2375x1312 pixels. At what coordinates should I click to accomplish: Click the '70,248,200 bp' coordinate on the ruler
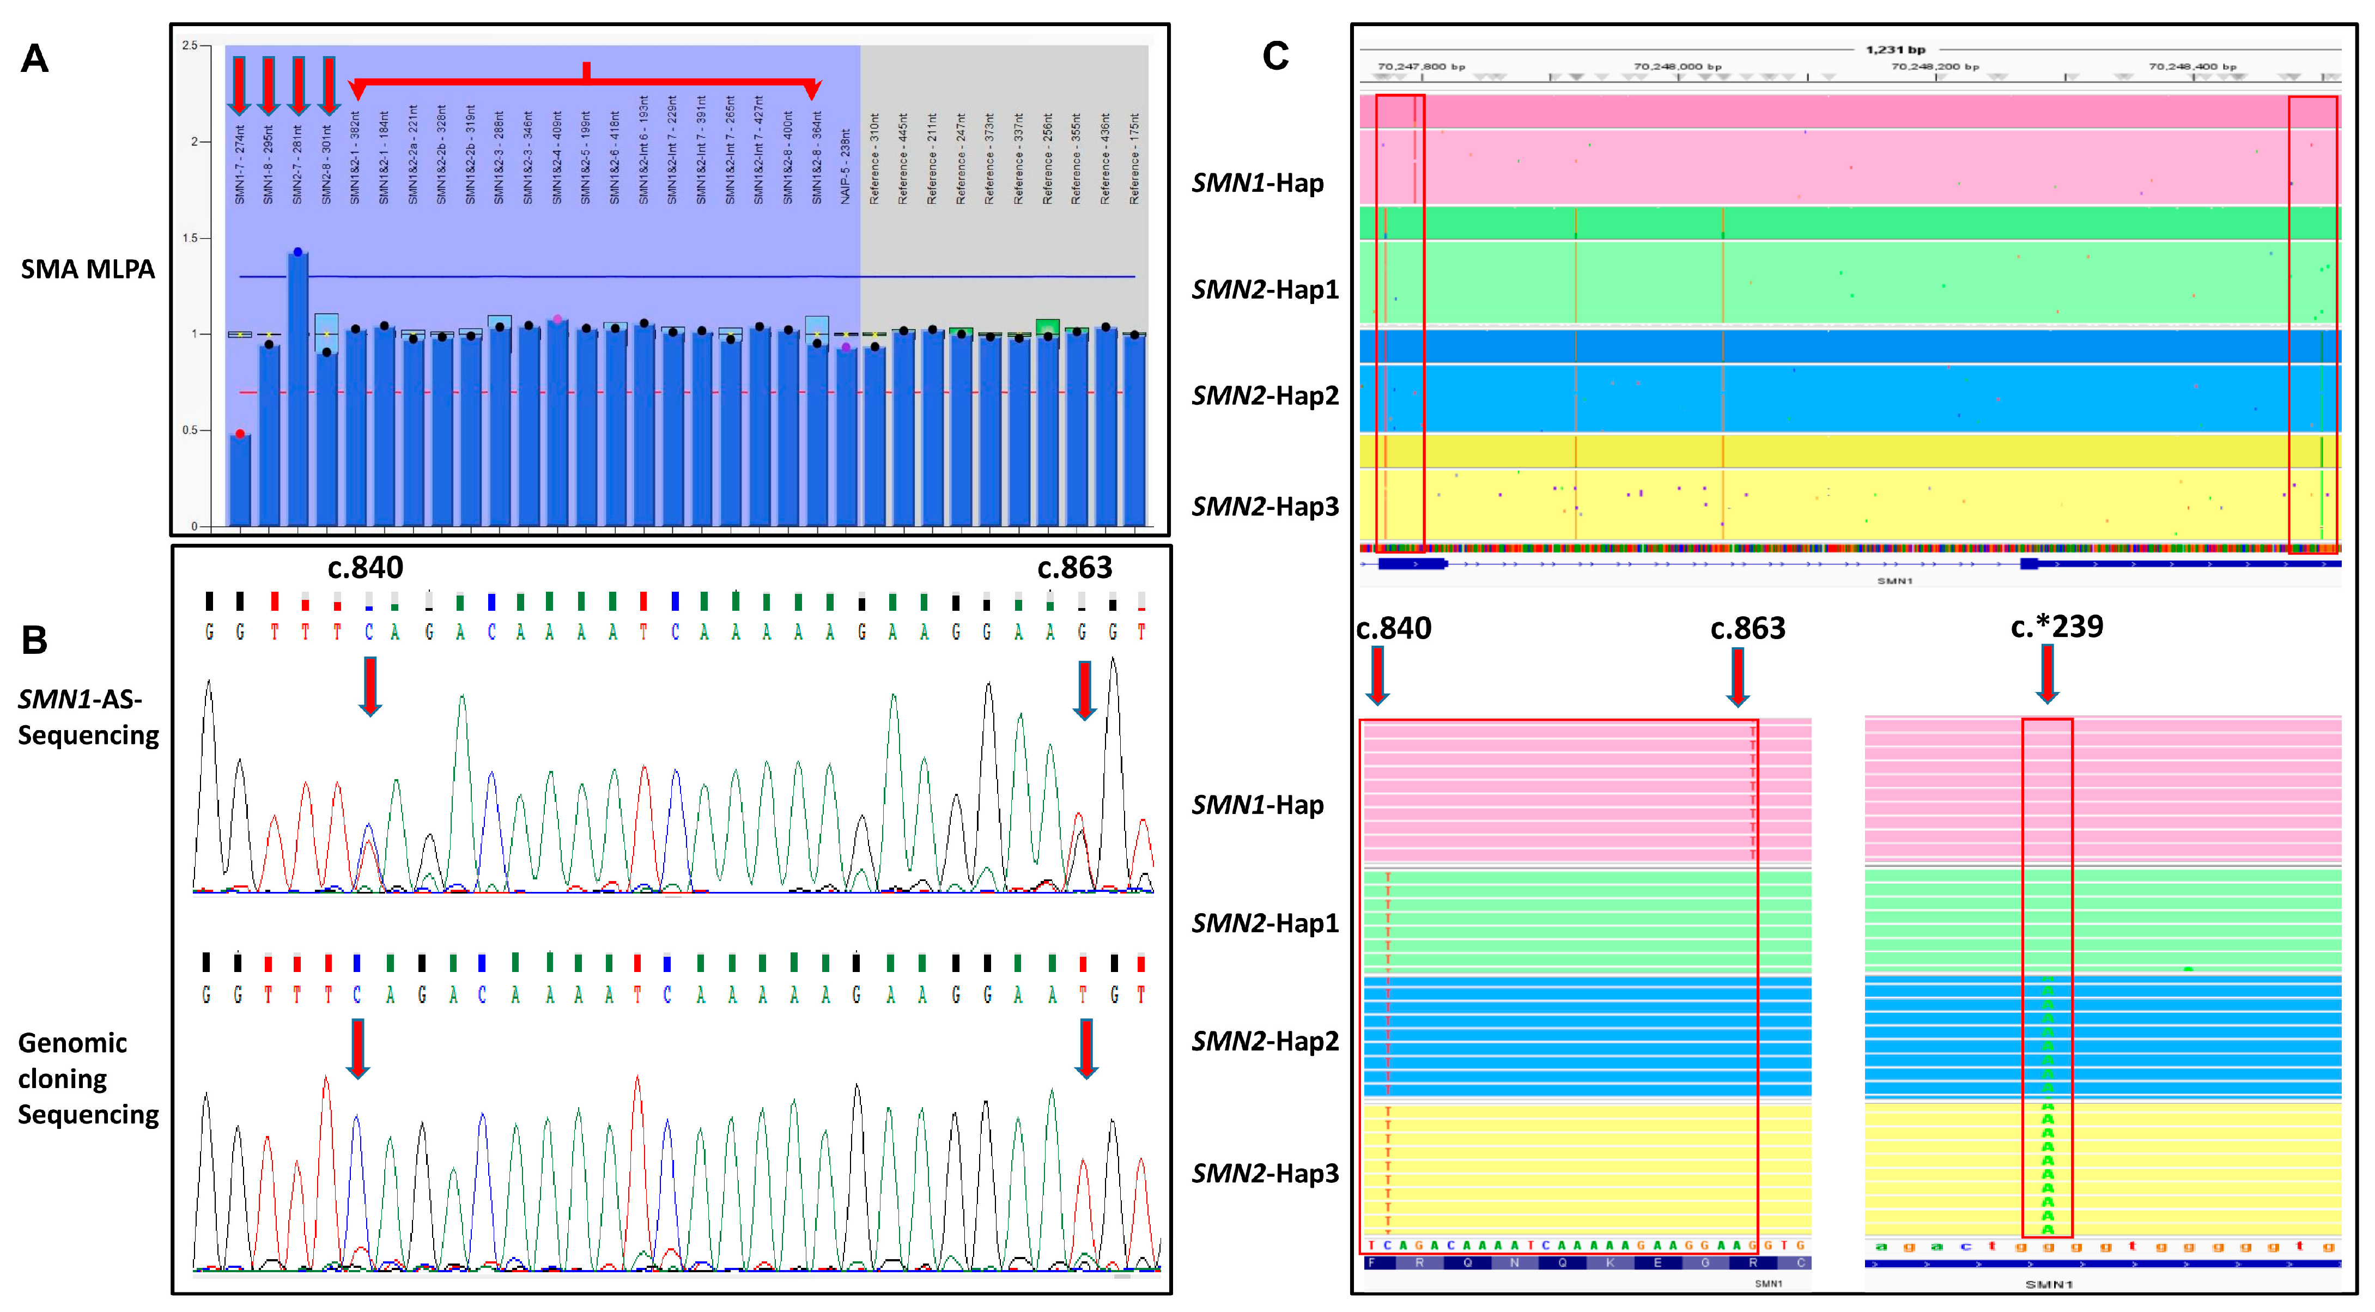tap(1934, 66)
